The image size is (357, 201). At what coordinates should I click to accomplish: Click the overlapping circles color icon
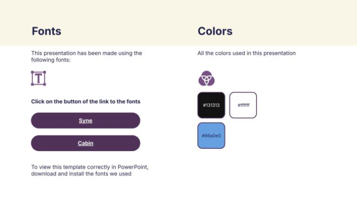click(206, 78)
